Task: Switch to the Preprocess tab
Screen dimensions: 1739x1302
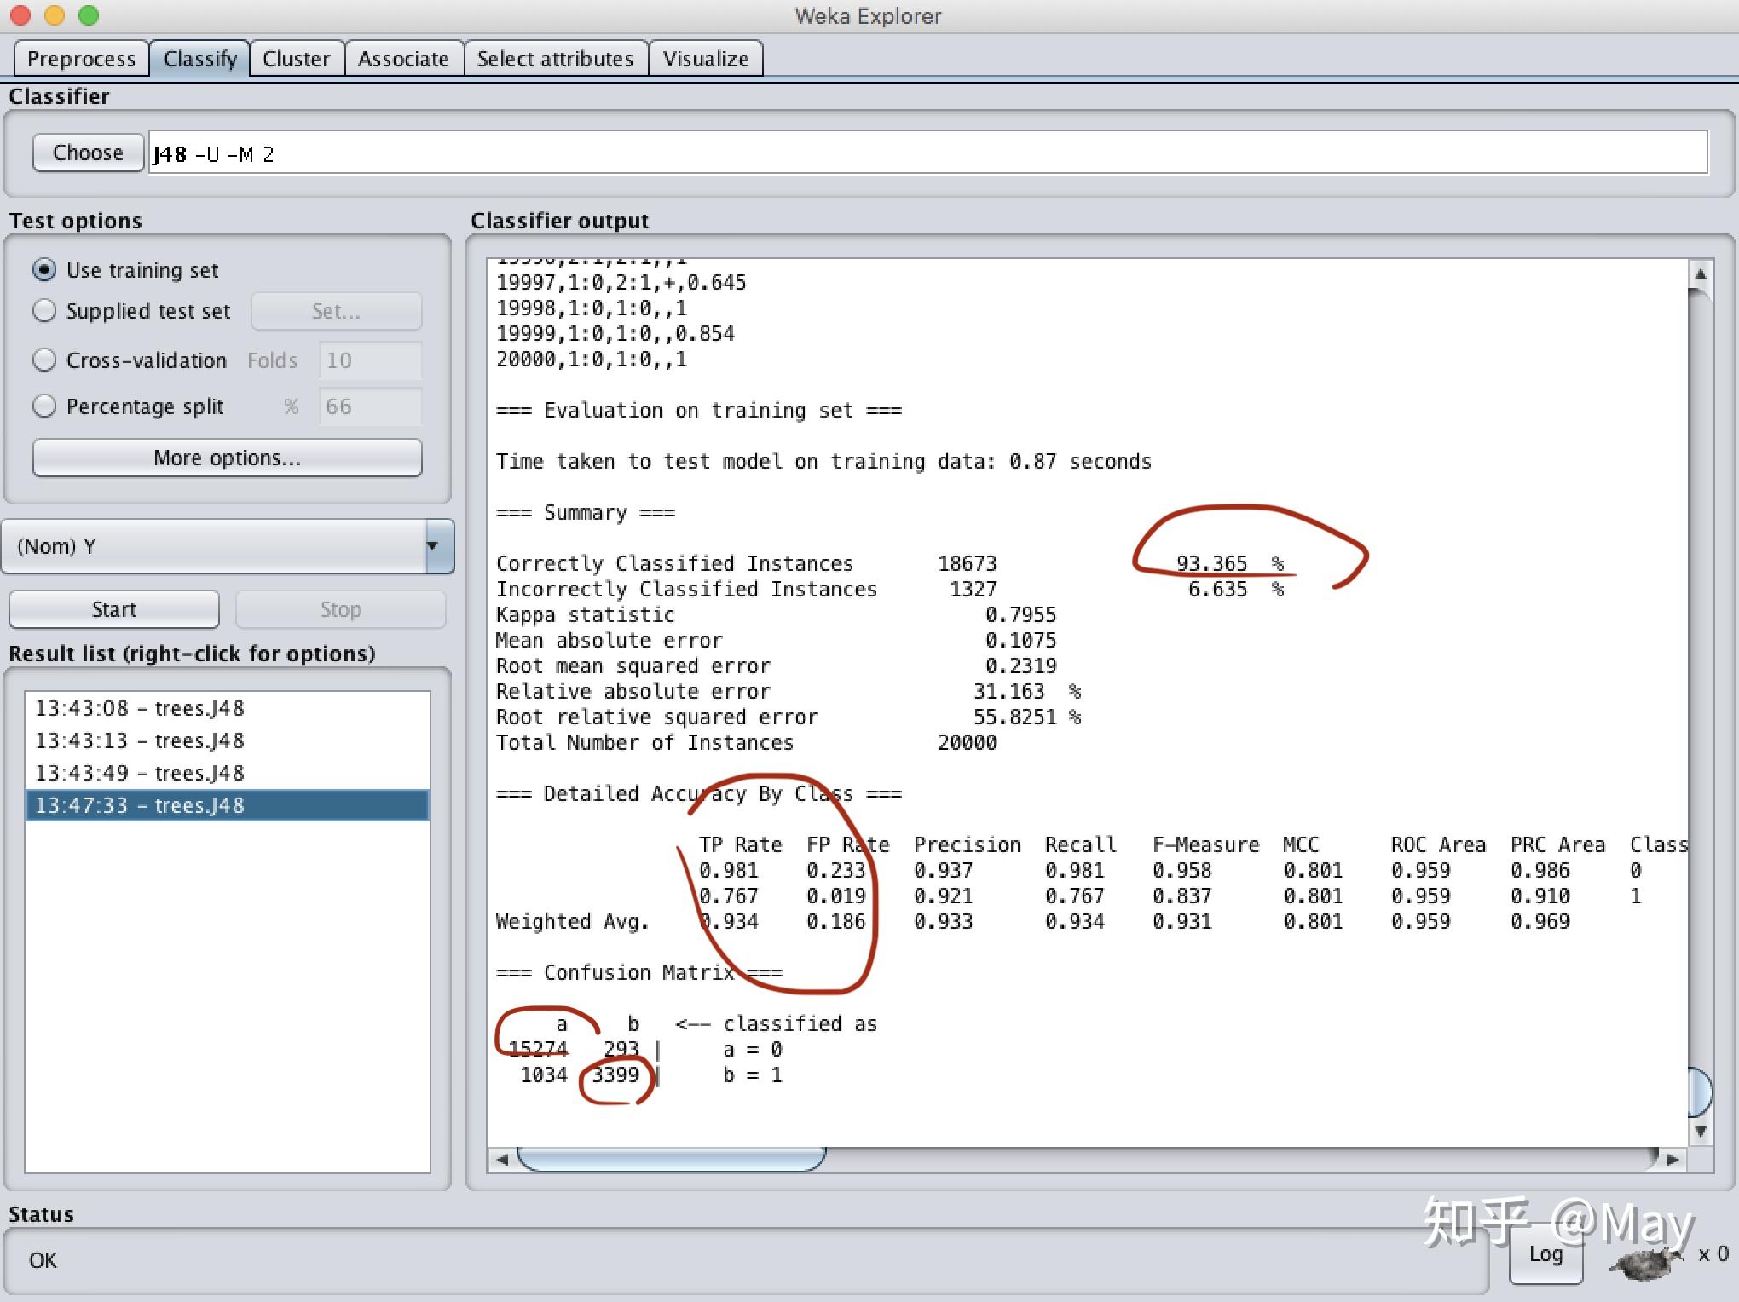Action: point(81,59)
